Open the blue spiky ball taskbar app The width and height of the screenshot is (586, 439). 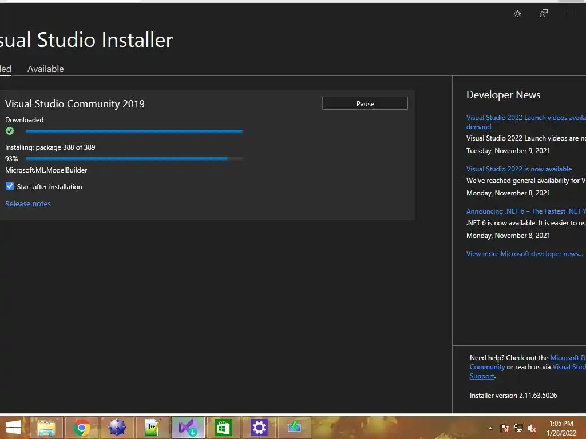(117, 428)
